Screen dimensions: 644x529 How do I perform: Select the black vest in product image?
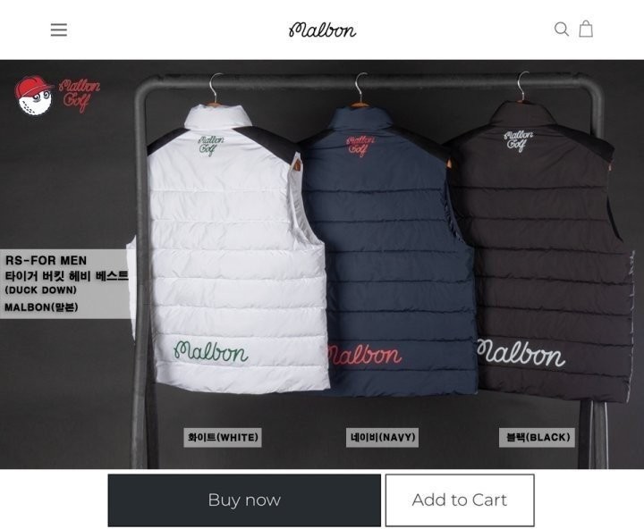[542, 252]
